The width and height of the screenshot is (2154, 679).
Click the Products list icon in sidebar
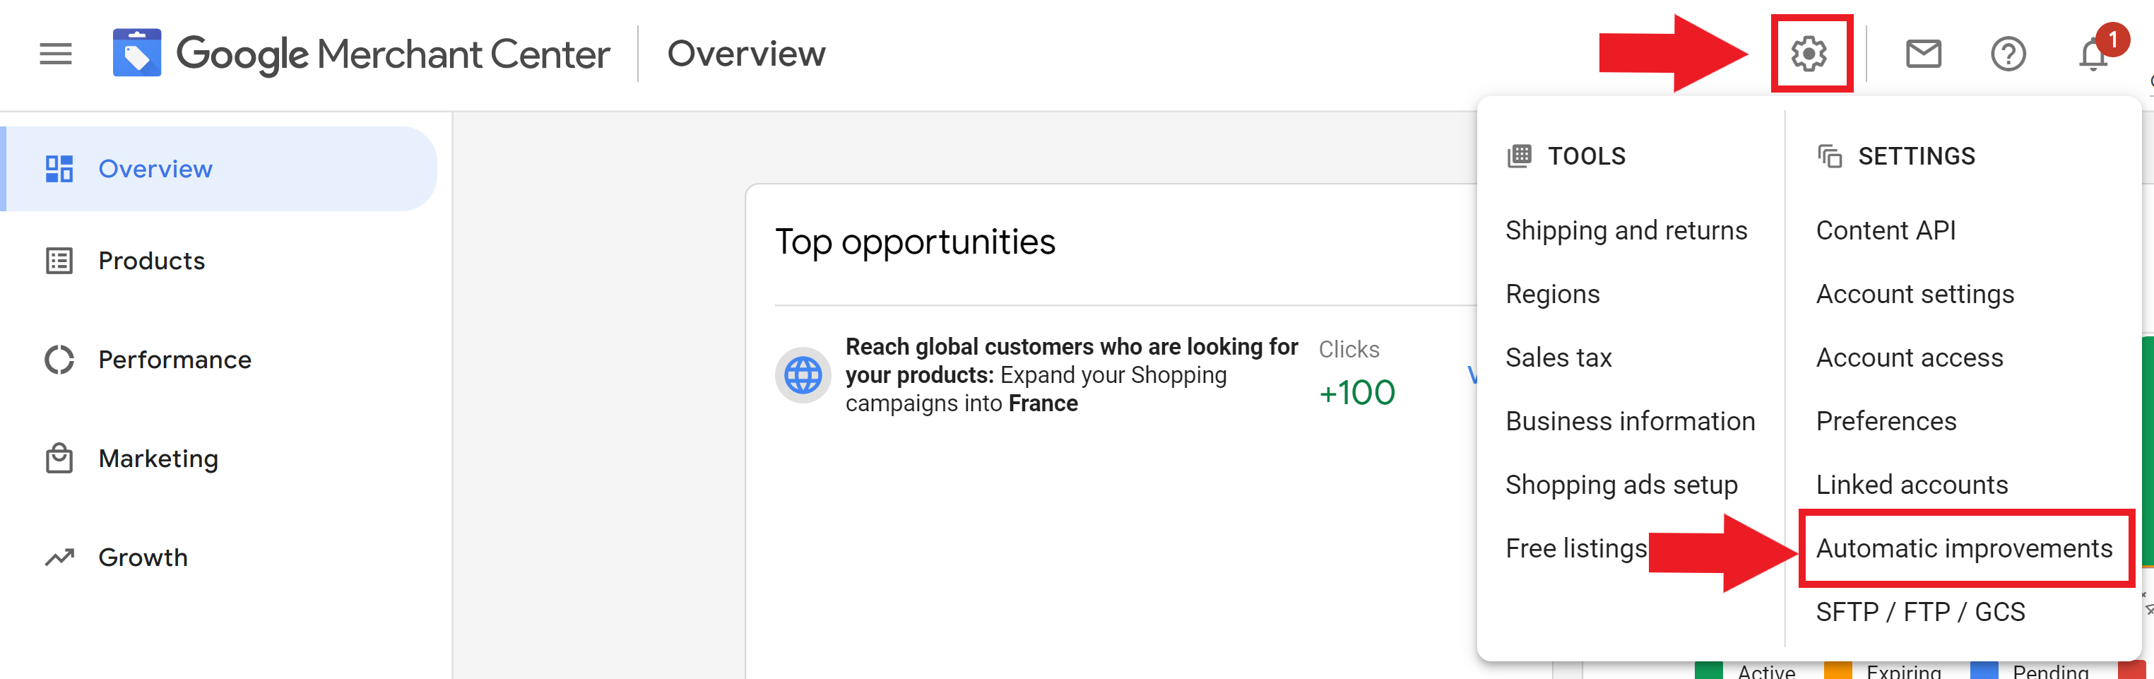click(x=59, y=261)
